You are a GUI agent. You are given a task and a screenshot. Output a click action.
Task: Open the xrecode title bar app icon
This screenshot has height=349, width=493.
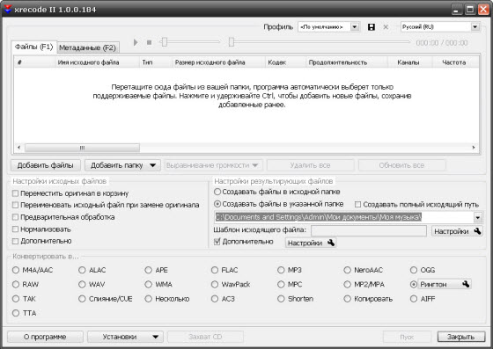[8, 9]
